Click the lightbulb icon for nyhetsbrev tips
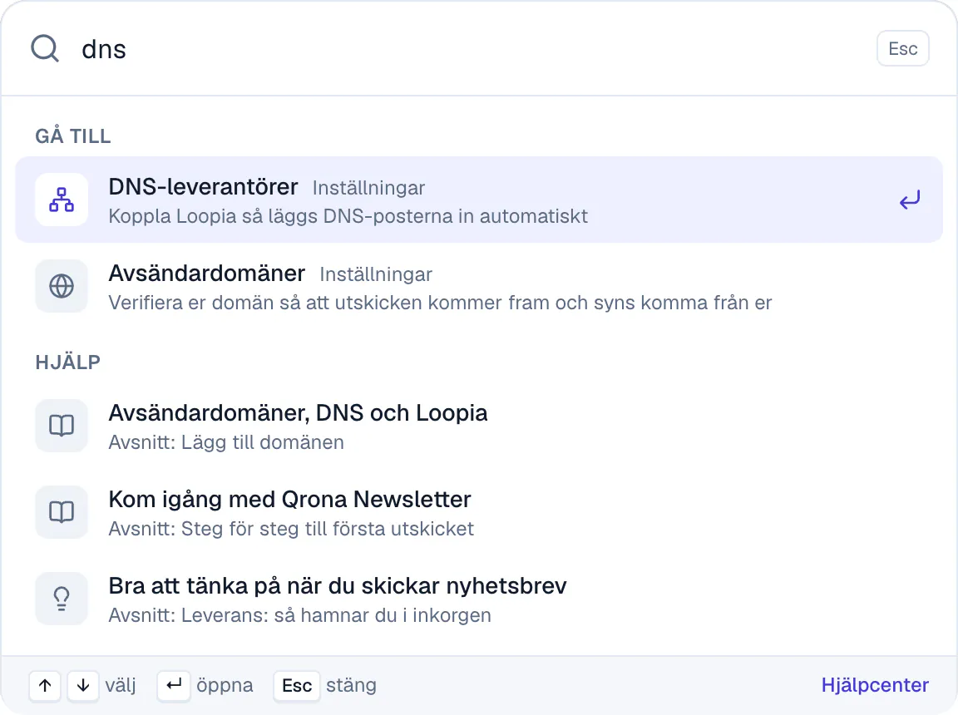The height and width of the screenshot is (715, 958). [62, 599]
